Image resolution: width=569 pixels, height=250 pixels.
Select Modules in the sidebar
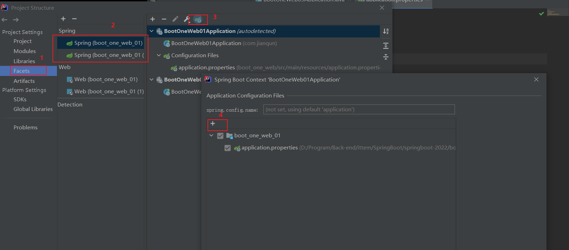click(25, 51)
